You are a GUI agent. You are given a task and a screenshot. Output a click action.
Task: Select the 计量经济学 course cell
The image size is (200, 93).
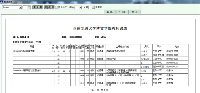coord(32,51)
